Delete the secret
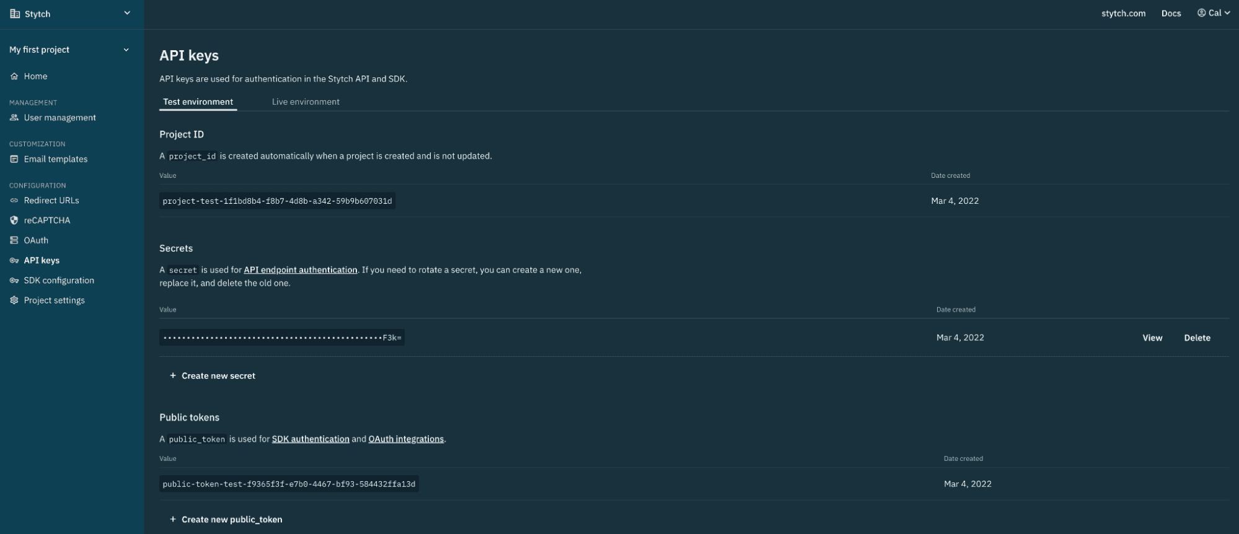This screenshot has height=534, width=1239. [1197, 338]
